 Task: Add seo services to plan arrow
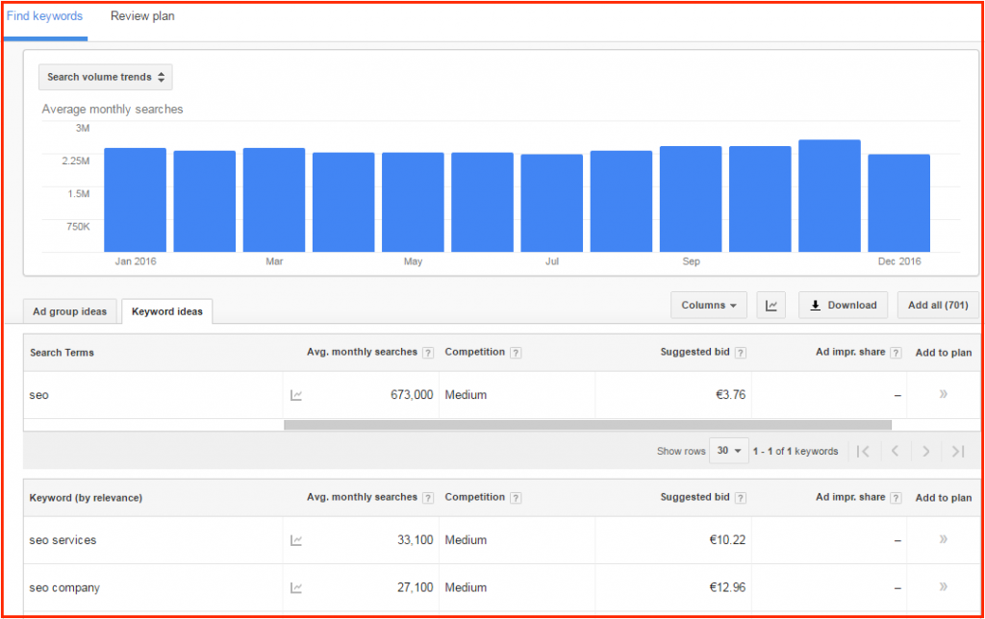943,539
